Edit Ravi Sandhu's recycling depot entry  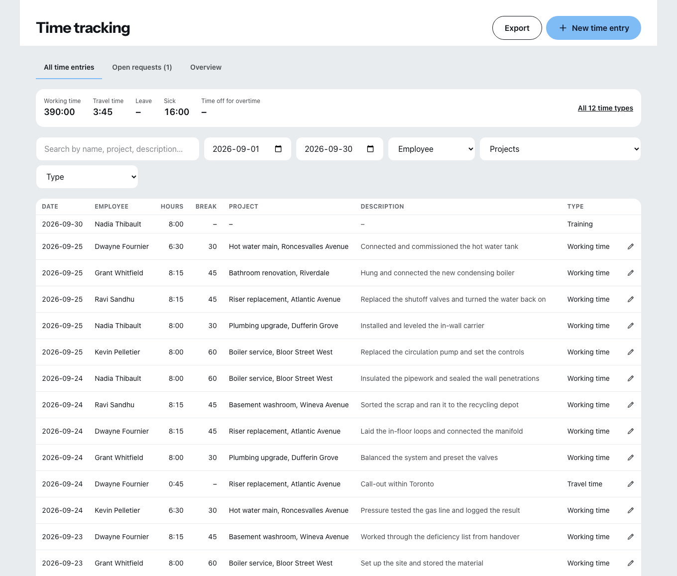point(631,405)
